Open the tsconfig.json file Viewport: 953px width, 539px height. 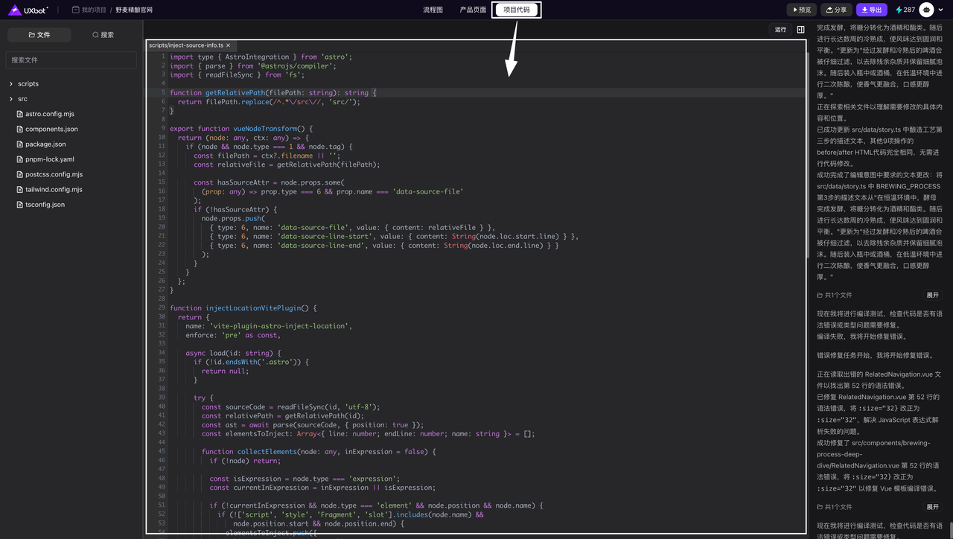[45, 205]
